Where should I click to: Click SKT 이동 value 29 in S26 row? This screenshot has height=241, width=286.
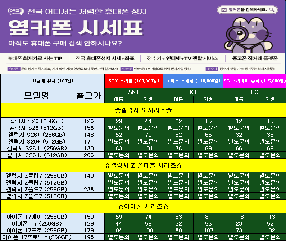tap(119, 121)
